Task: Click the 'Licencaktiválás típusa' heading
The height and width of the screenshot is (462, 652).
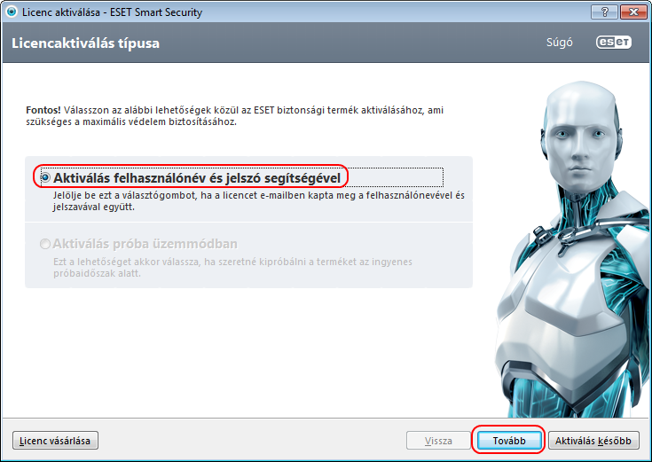Action: click(x=86, y=43)
